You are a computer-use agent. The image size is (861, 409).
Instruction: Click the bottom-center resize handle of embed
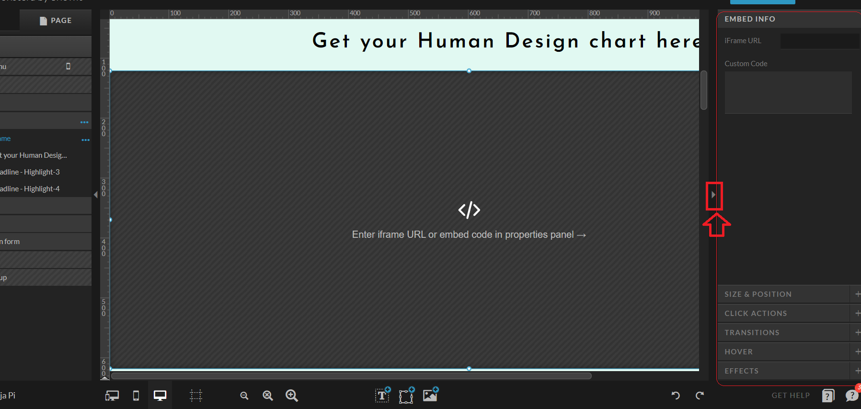pos(469,369)
